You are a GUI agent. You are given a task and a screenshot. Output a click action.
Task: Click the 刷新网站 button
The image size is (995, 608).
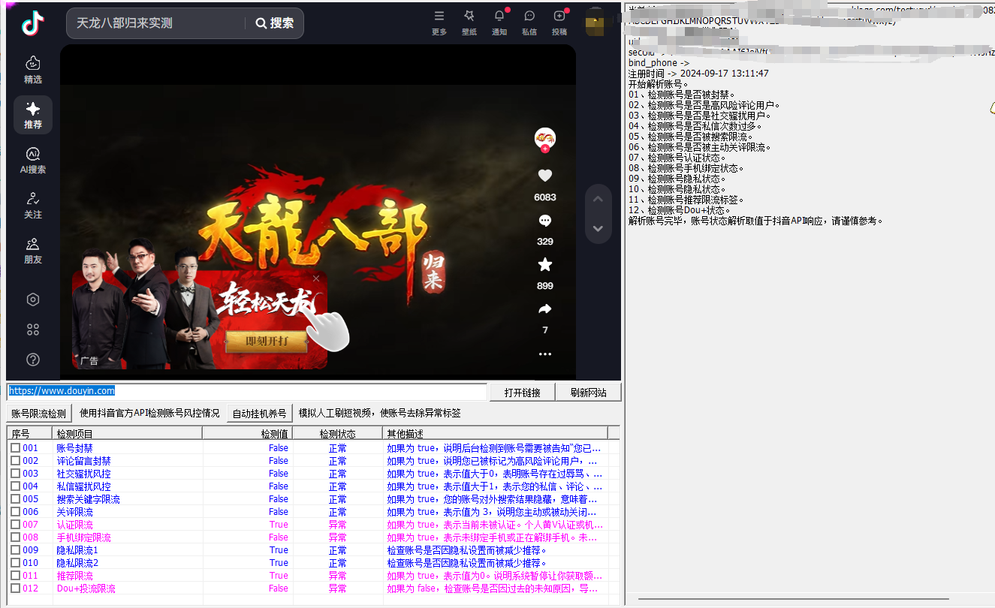(588, 392)
